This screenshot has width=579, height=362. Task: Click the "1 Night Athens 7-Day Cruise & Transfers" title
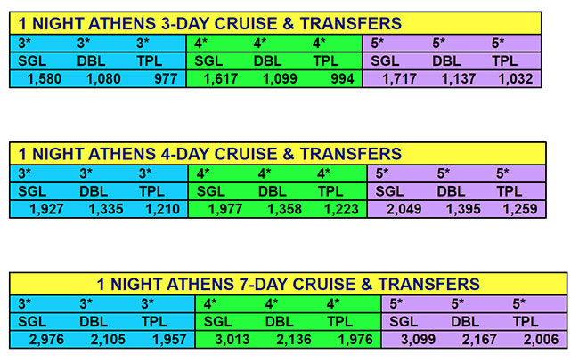pos(289,285)
